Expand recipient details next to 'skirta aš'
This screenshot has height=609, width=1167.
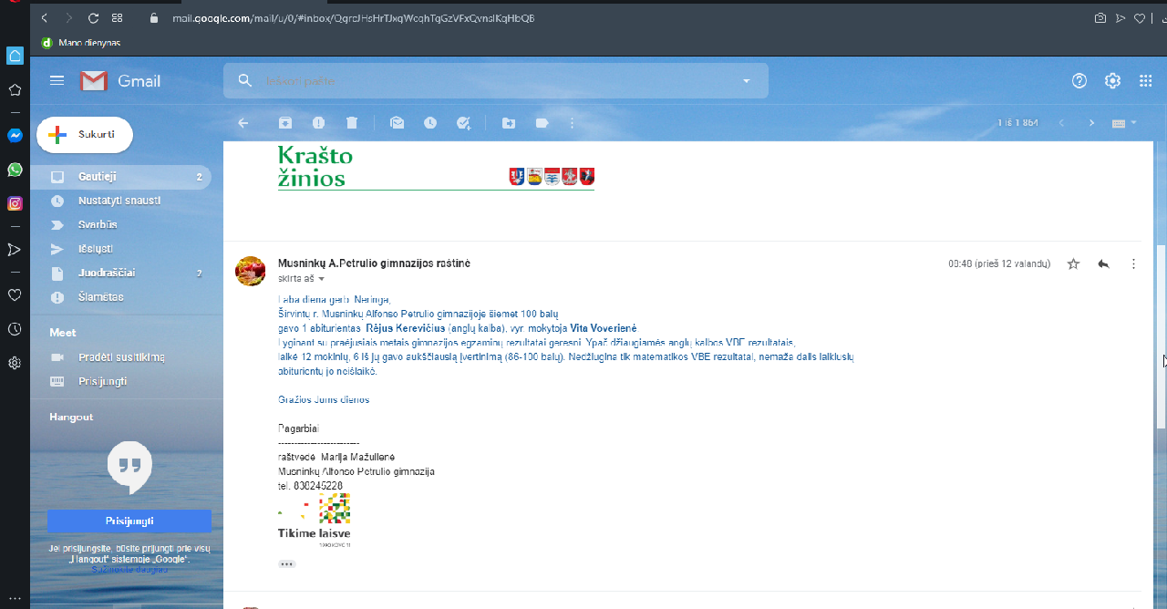click(x=322, y=279)
